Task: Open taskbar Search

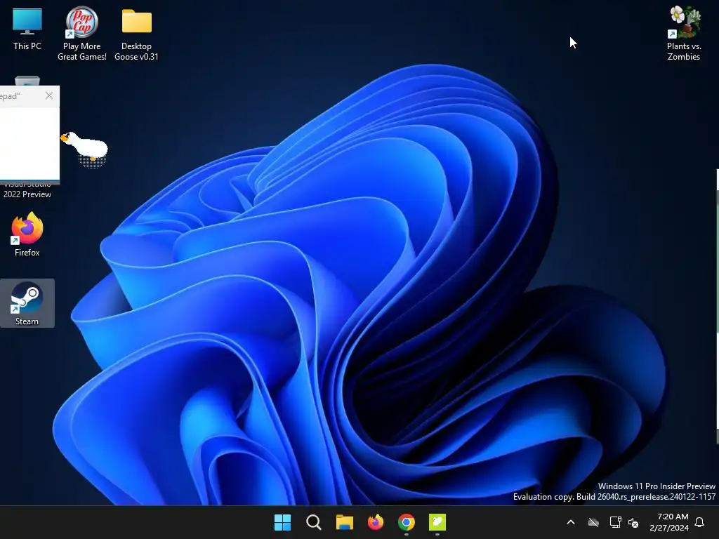Action: click(x=314, y=522)
